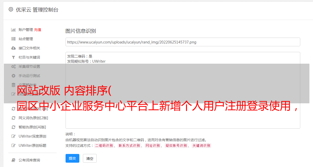Click the 疑似账号识别 filter tag
The width and height of the screenshot is (313, 167).
coord(176,146)
